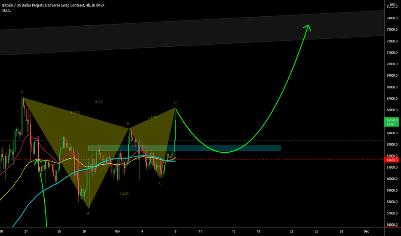The width and height of the screenshot is (401, 236).
Task: Select the B point label of harmonic pattern
Action: [128, 124]
